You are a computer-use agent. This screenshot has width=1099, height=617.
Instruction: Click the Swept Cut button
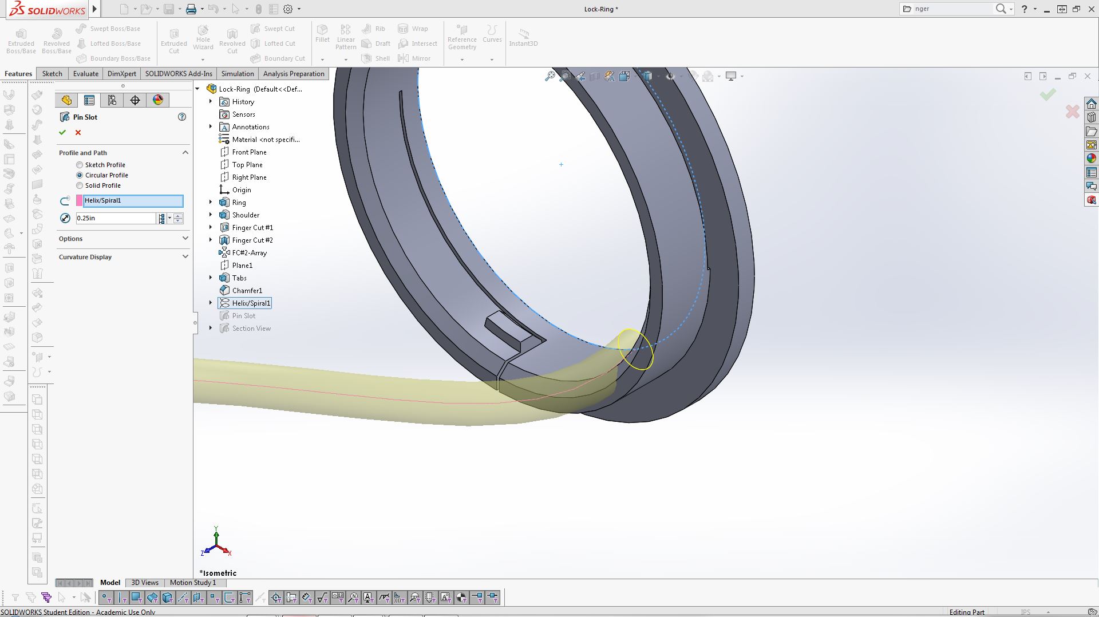click(x=273, y=29)
